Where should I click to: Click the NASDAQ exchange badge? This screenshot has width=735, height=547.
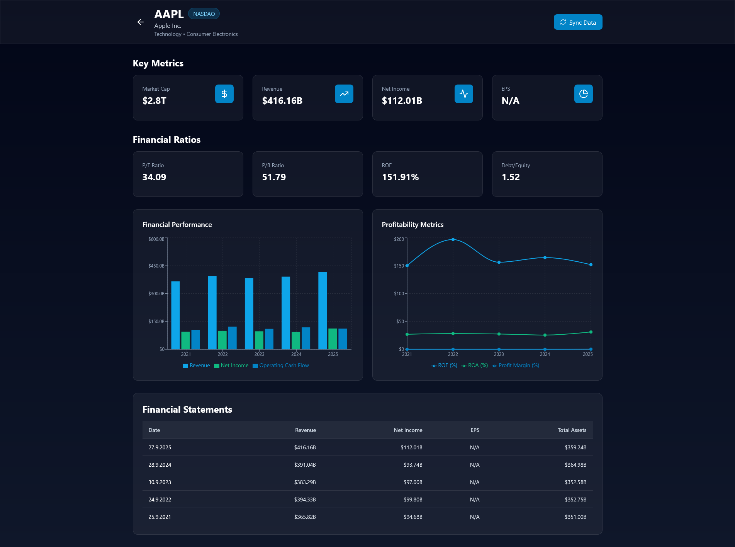[204, 14]
